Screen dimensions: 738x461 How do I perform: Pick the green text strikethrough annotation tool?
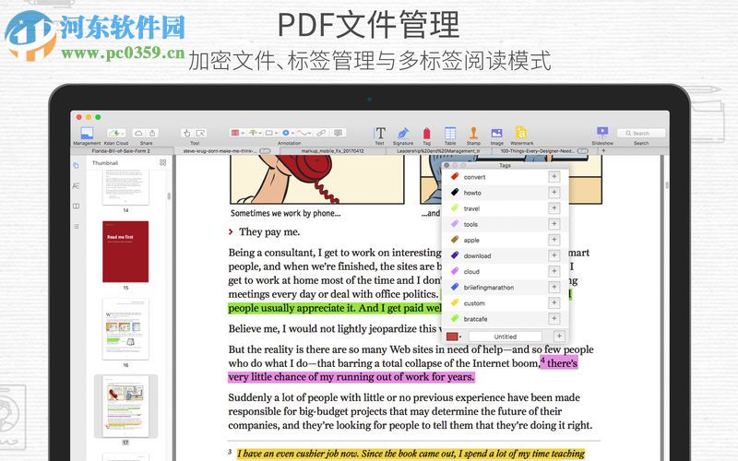coord(253,133)
